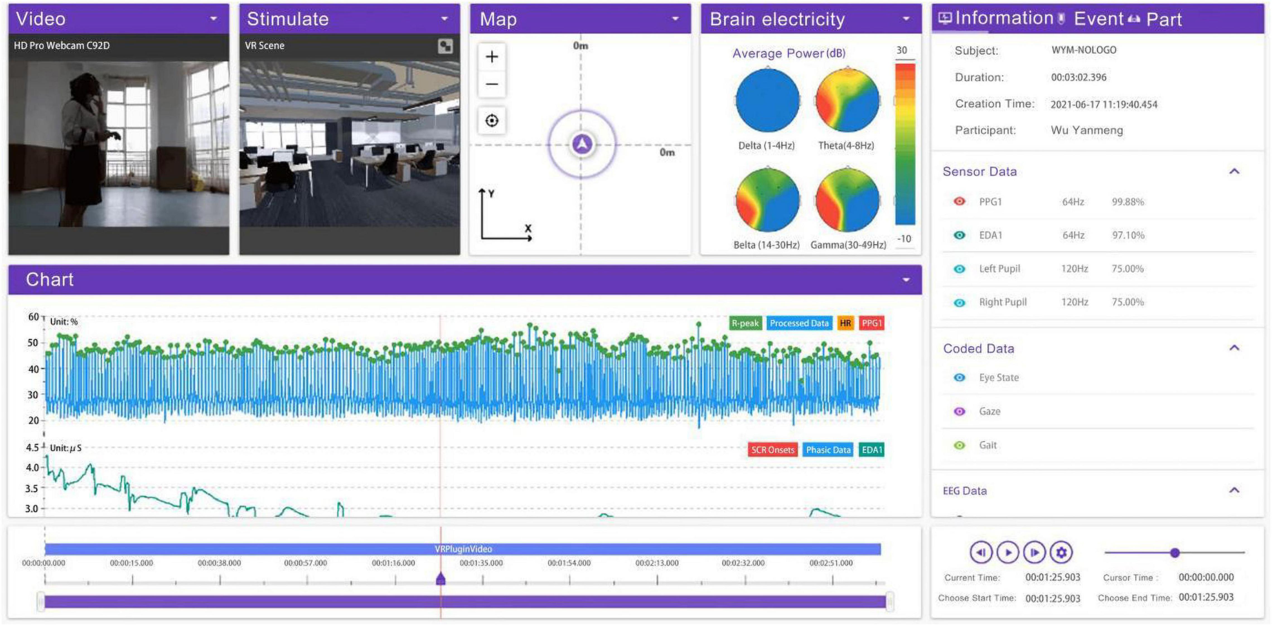The width and height of the screenshot is (1272, 626).
Task: Click the purple position arrow marker on map
Action: 582,144
